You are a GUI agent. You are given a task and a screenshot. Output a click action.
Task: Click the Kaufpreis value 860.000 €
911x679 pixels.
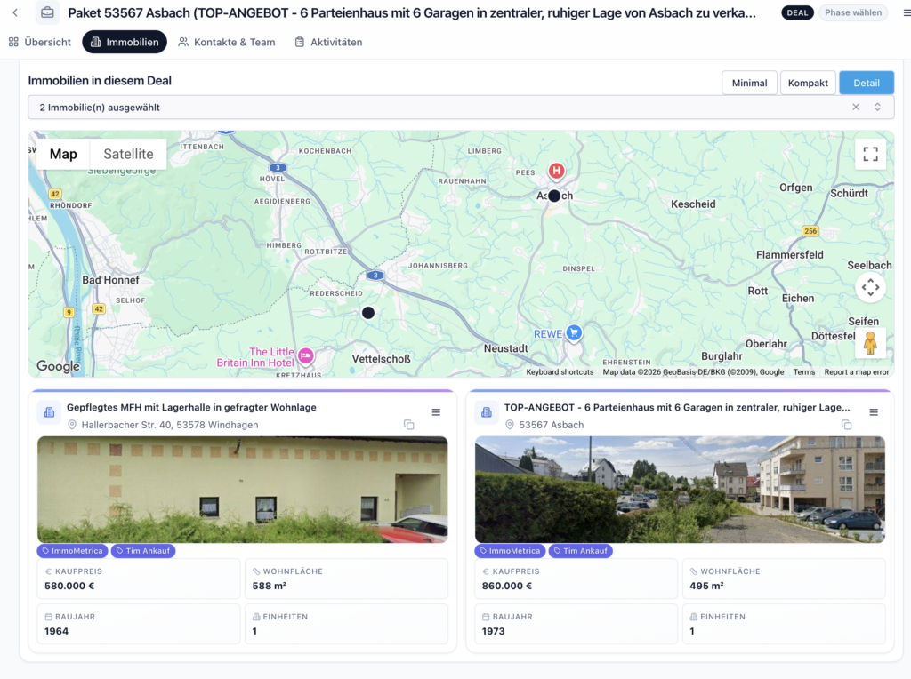pyautogui.click(x=506, y=586)
